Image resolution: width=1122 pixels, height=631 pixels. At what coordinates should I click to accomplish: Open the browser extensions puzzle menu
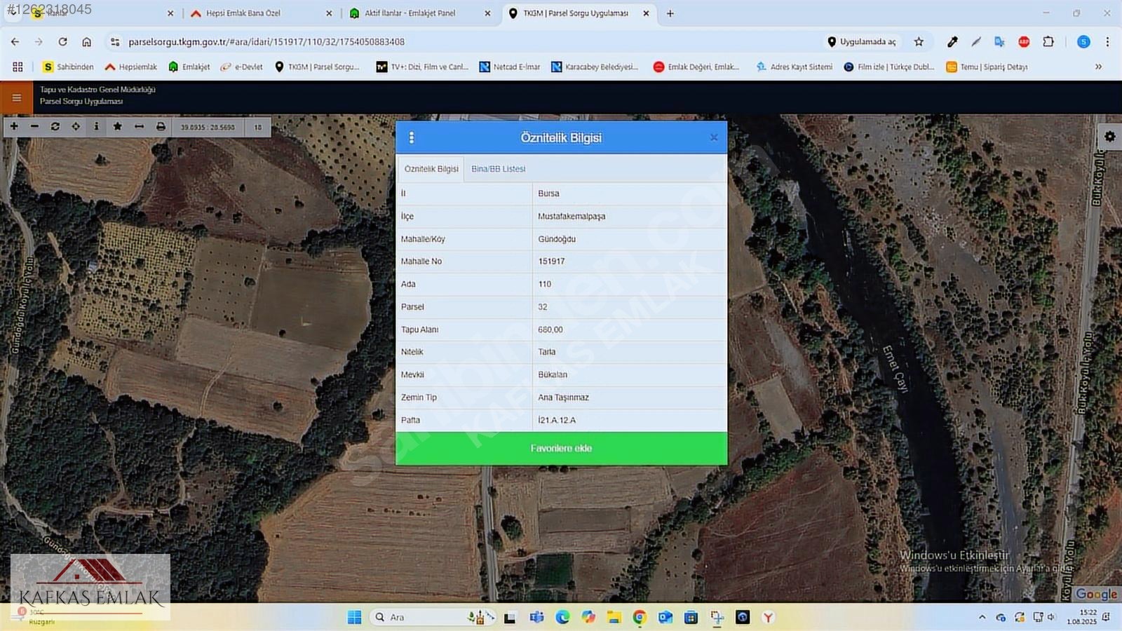coord(1048,42)
